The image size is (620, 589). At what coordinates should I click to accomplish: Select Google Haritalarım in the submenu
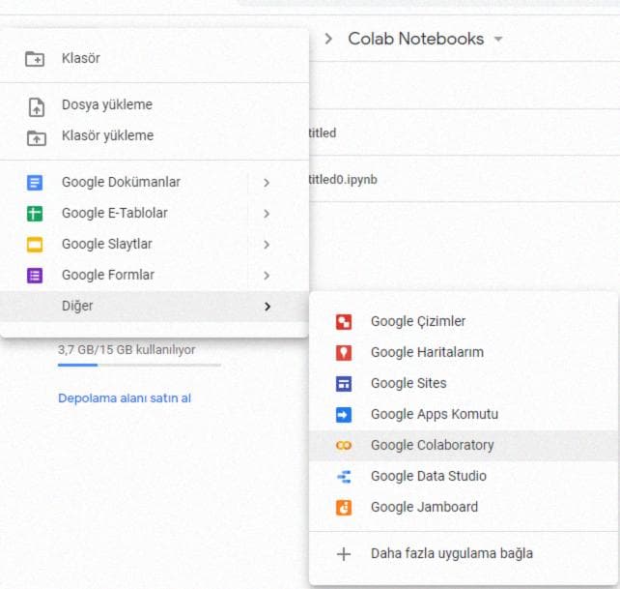point(464,352)
